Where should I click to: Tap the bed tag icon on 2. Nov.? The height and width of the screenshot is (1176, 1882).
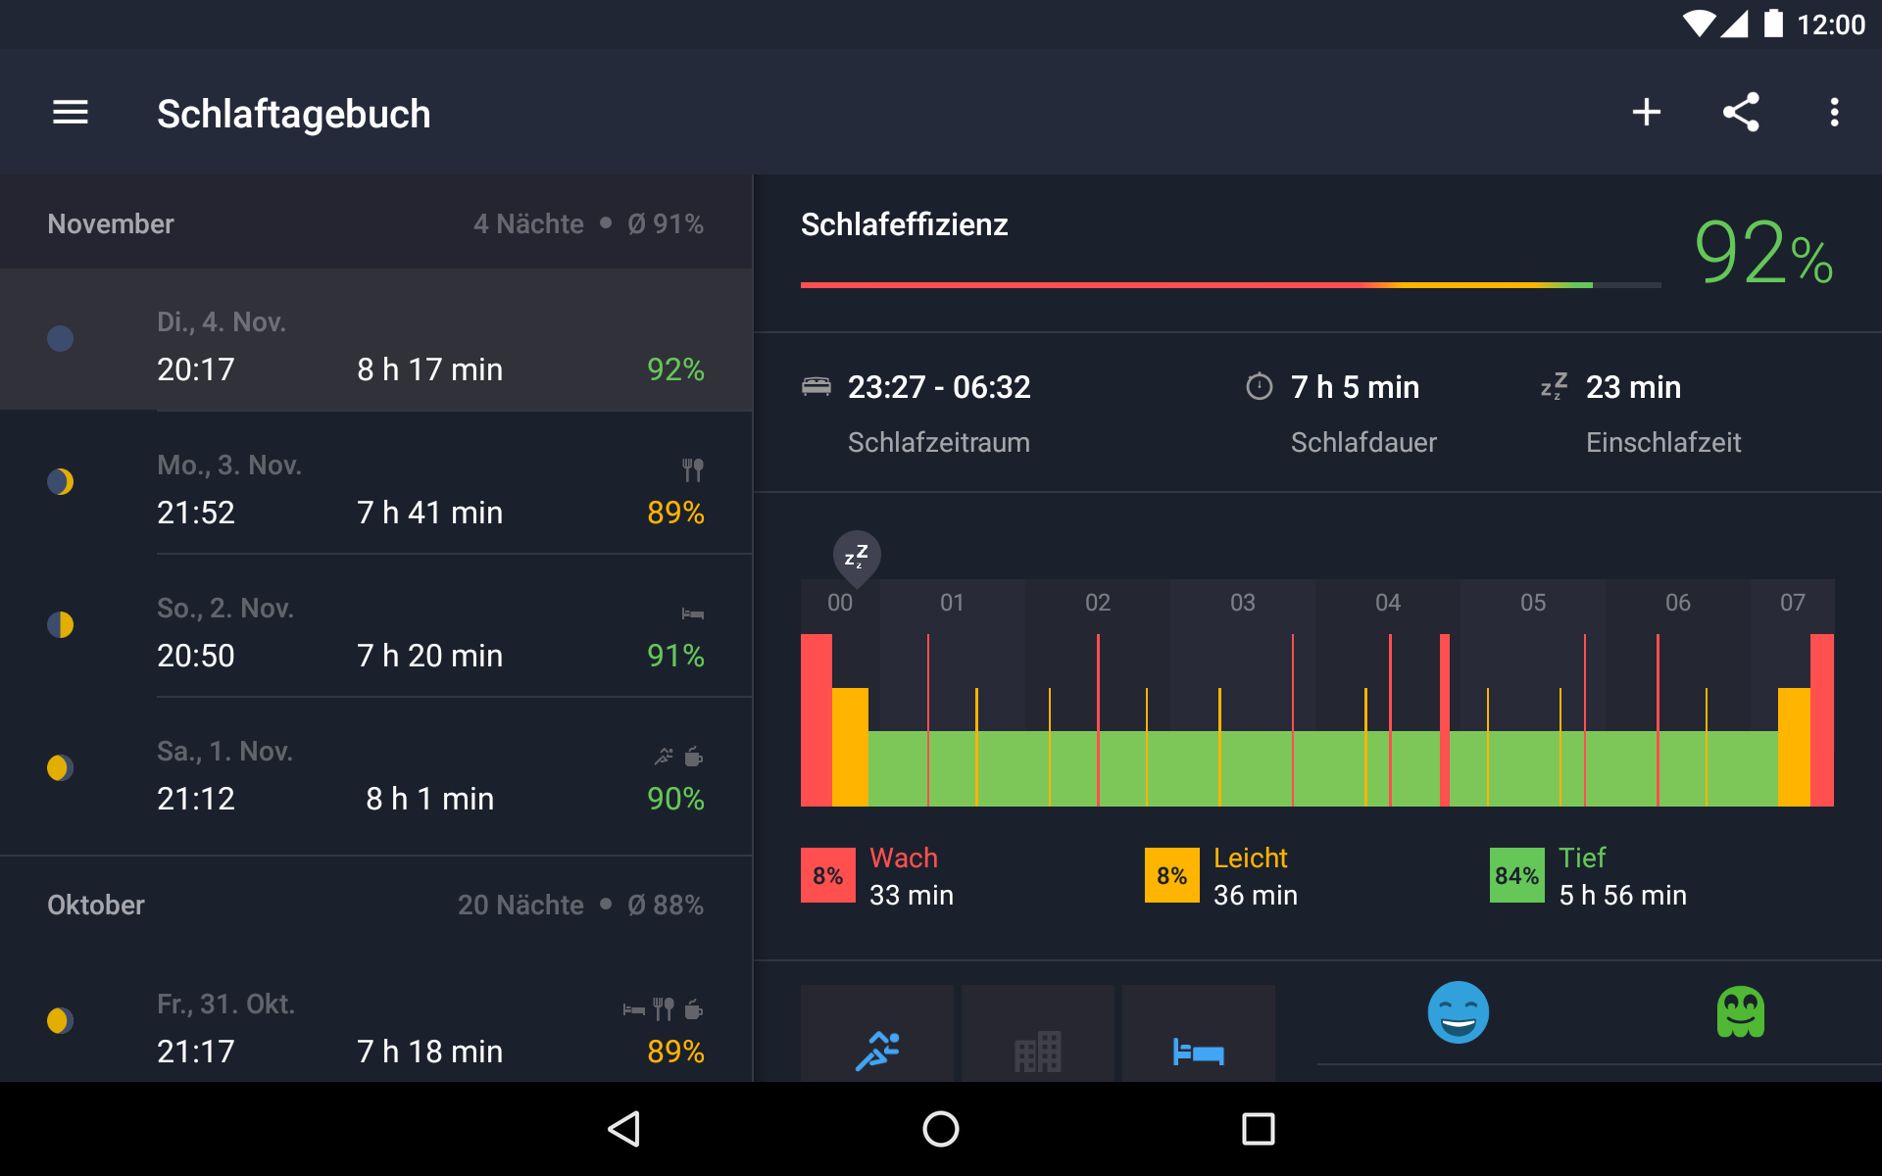693,614
